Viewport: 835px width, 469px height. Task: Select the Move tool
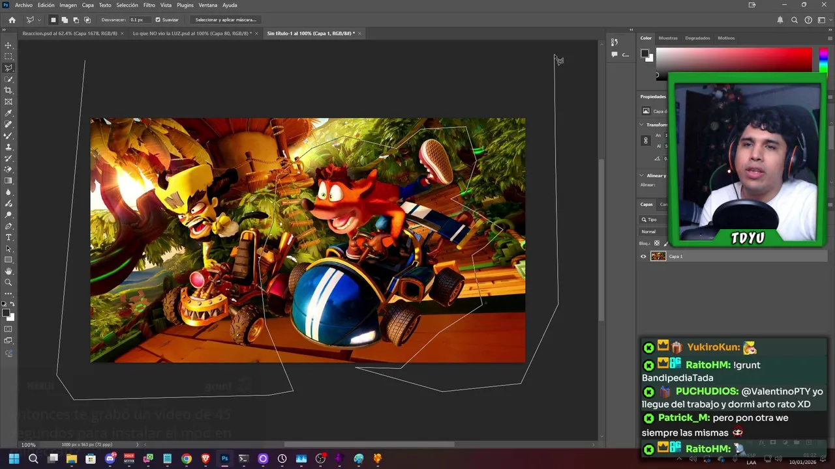pyautogui.click(x=8, y=46)
